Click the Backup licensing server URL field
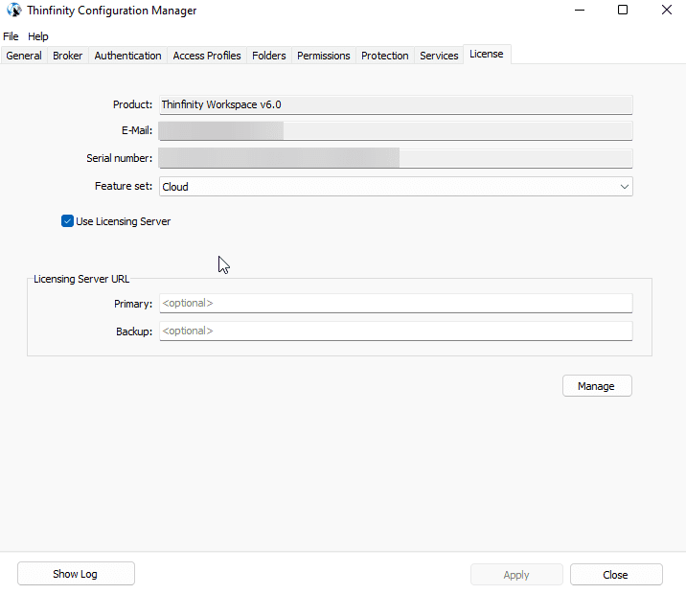 coord(396,331)
